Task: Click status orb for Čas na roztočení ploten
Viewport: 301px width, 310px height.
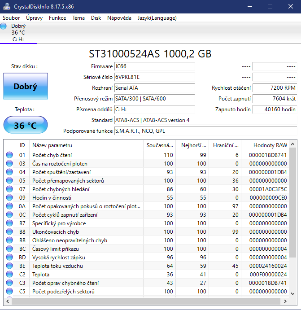Action: coord(9,163)
